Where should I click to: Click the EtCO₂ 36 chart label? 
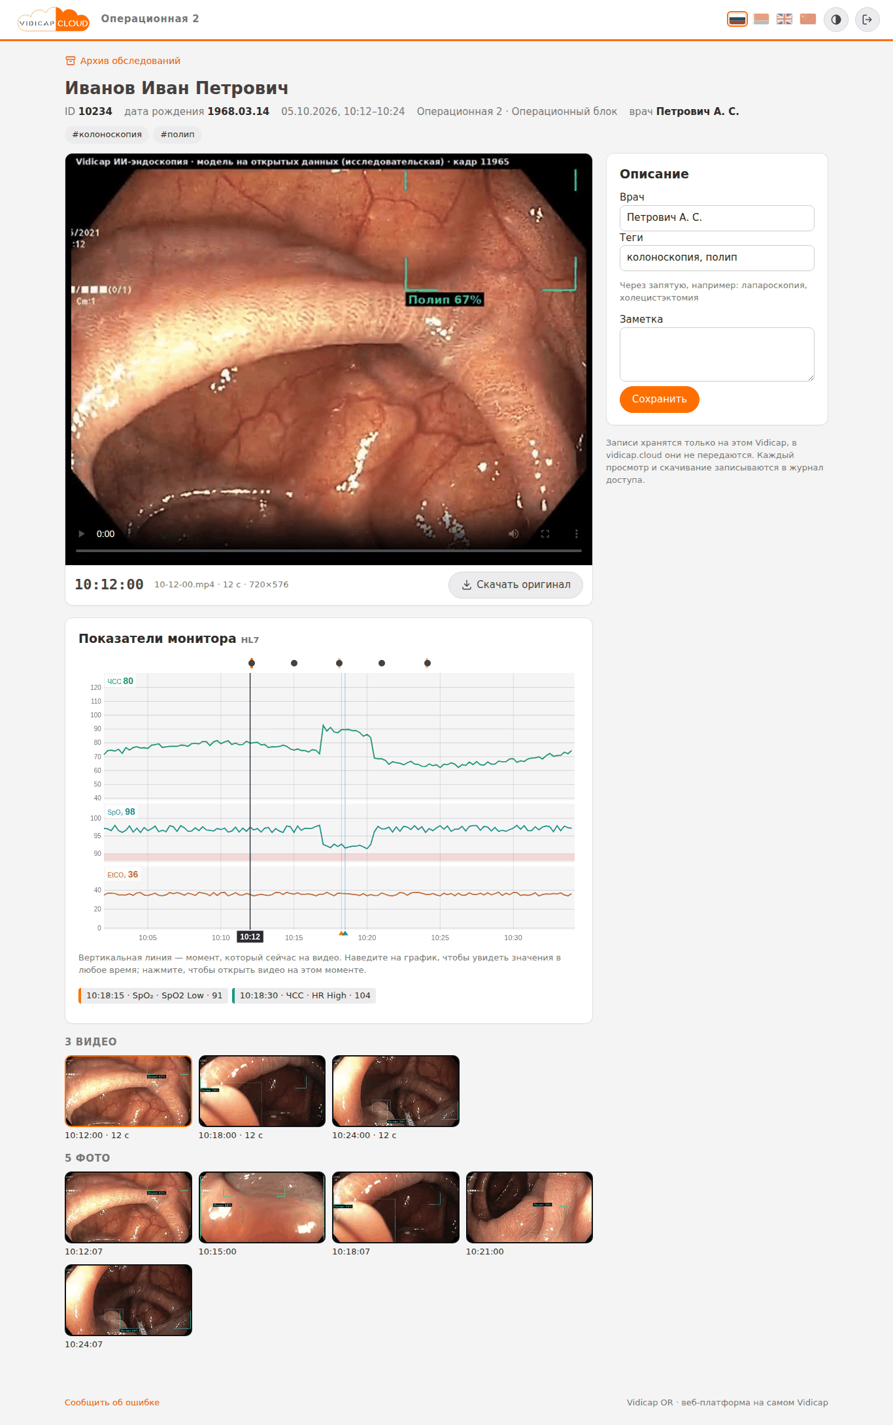point(122,875)
